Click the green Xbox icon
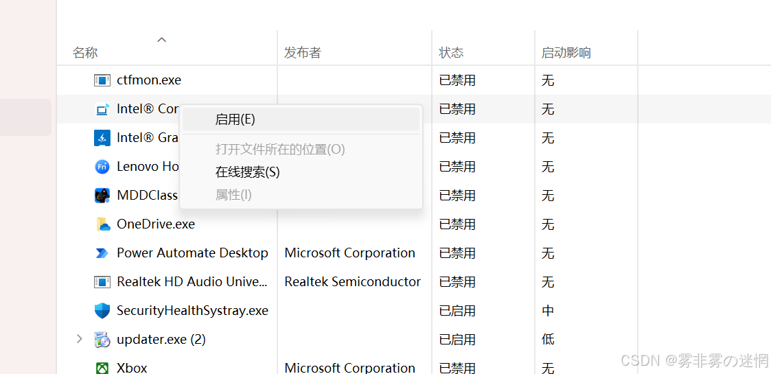The width and height of the screenshot is (771, 374). pos(102,368)
